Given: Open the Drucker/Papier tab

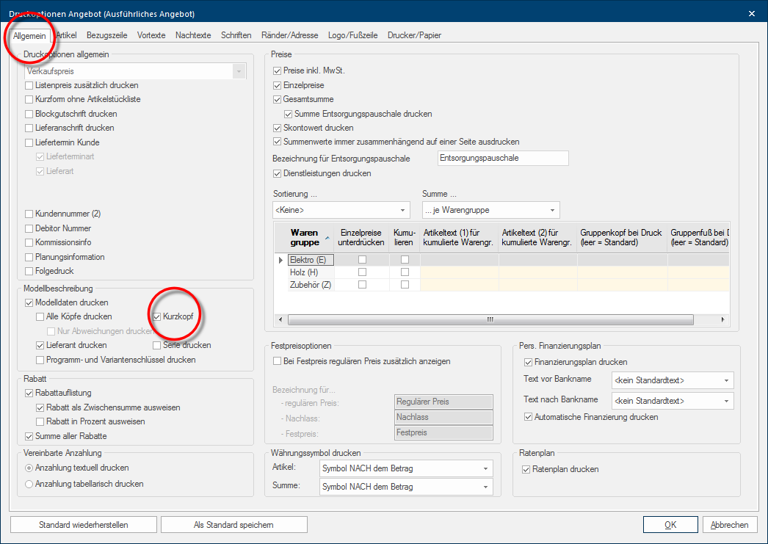Looking at the screenshot, I should tap(414, 35).
